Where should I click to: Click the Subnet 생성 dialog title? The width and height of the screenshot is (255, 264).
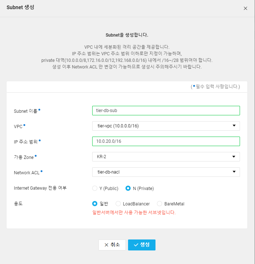click(20, 7)
